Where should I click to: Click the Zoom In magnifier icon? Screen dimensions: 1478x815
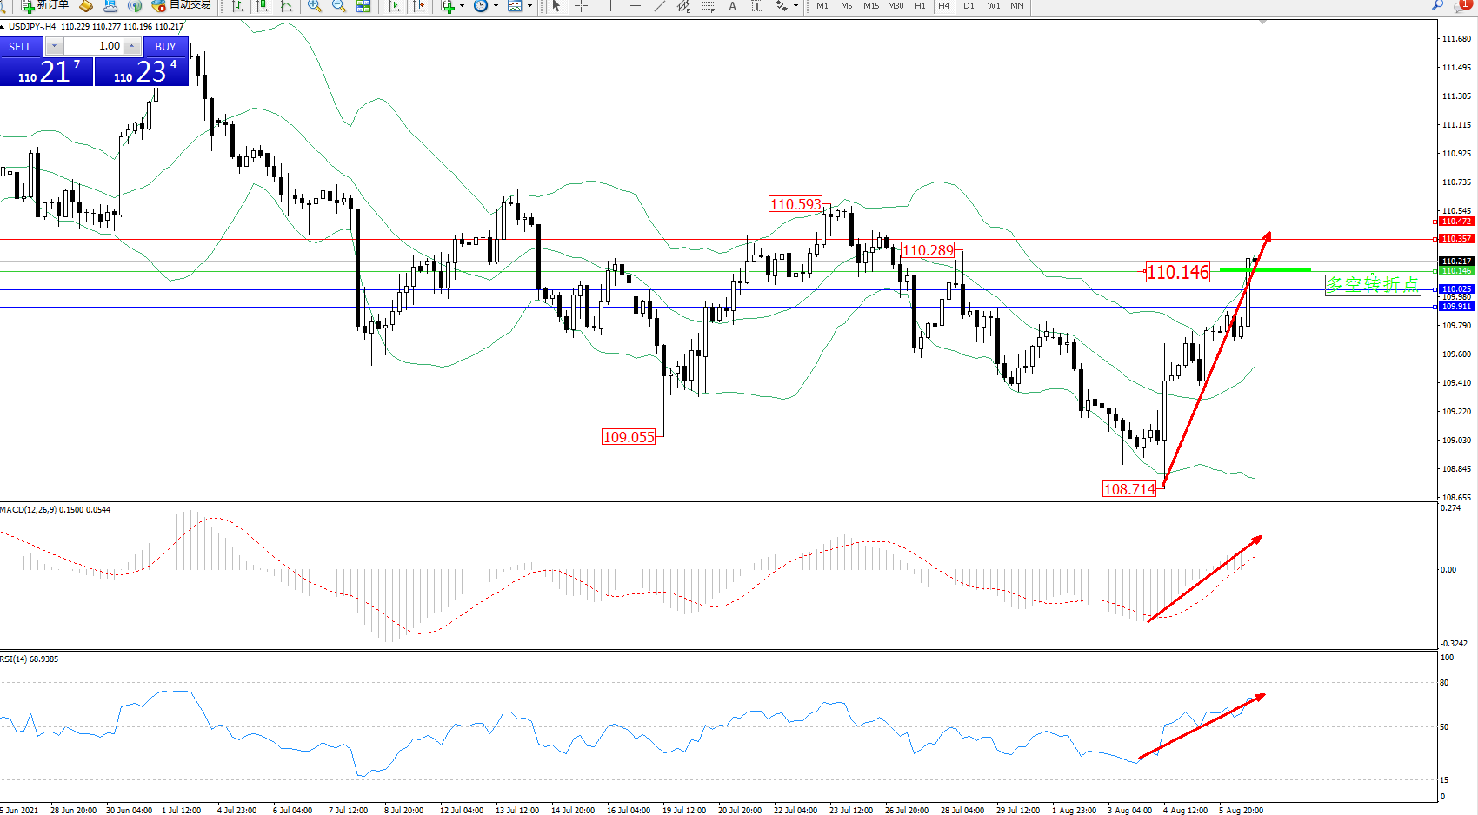click(315, 6)
